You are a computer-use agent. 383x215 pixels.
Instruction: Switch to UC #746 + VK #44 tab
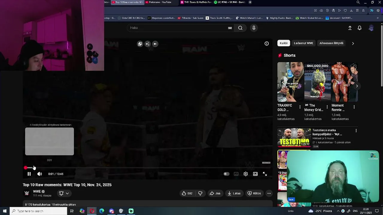[230, 2]
